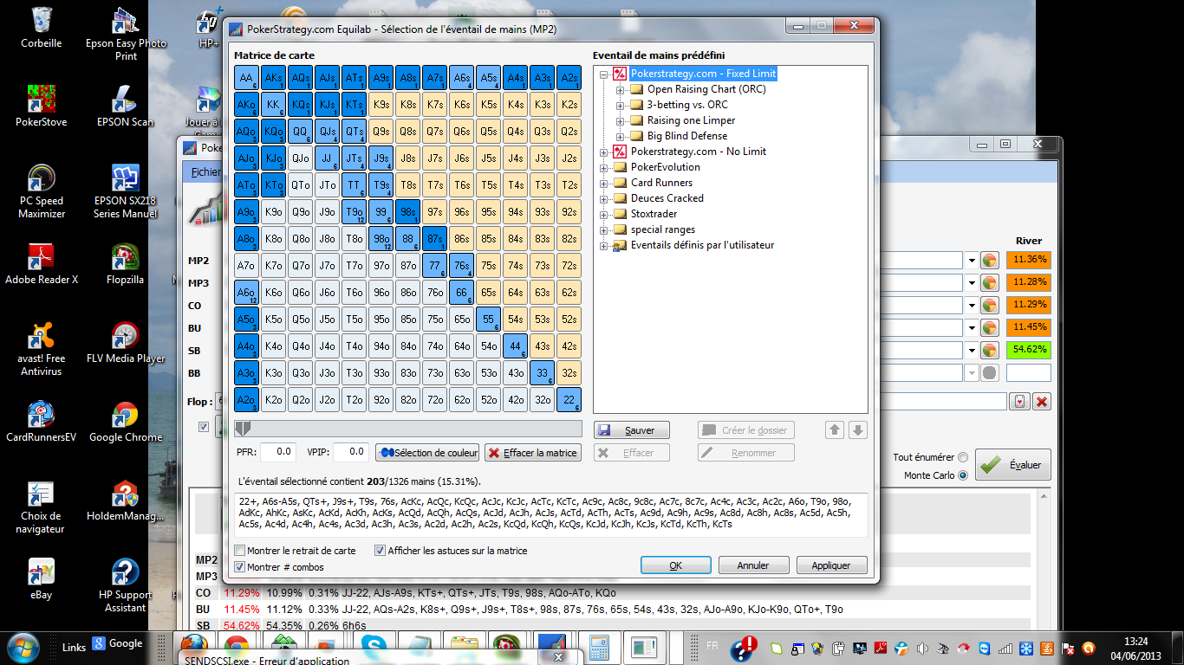Select the Flopzilla desktop icon
The height and width of the screenshot is (665, 1184).
click(126, 264)
